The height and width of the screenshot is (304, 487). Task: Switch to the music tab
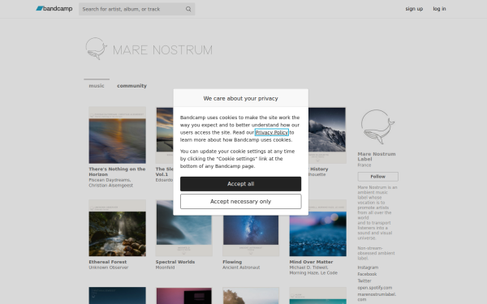pos(97,86)
